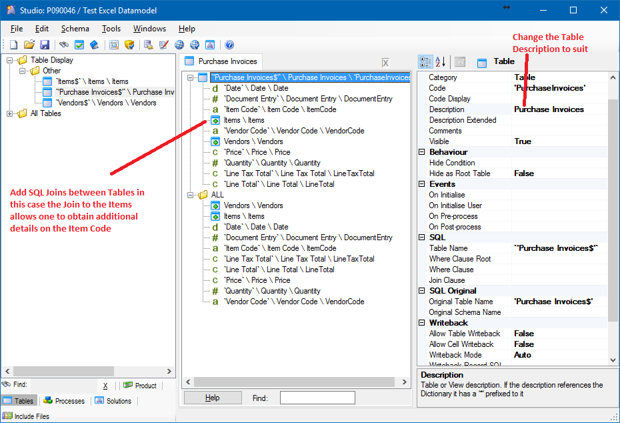Select the 'Line Tax Total' row under Purchase Invoices root

coord(299,173)
